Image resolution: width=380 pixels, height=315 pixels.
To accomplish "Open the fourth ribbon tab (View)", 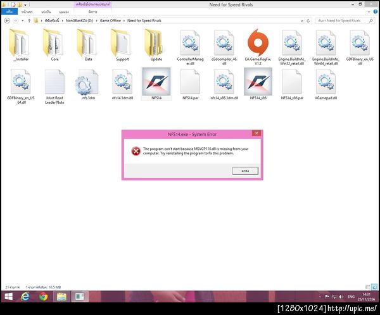I will click(x=64, y=11).
